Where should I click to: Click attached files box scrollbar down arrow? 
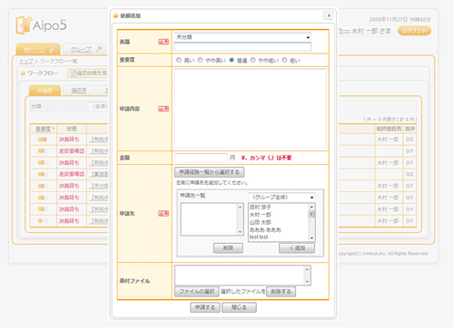307,282
